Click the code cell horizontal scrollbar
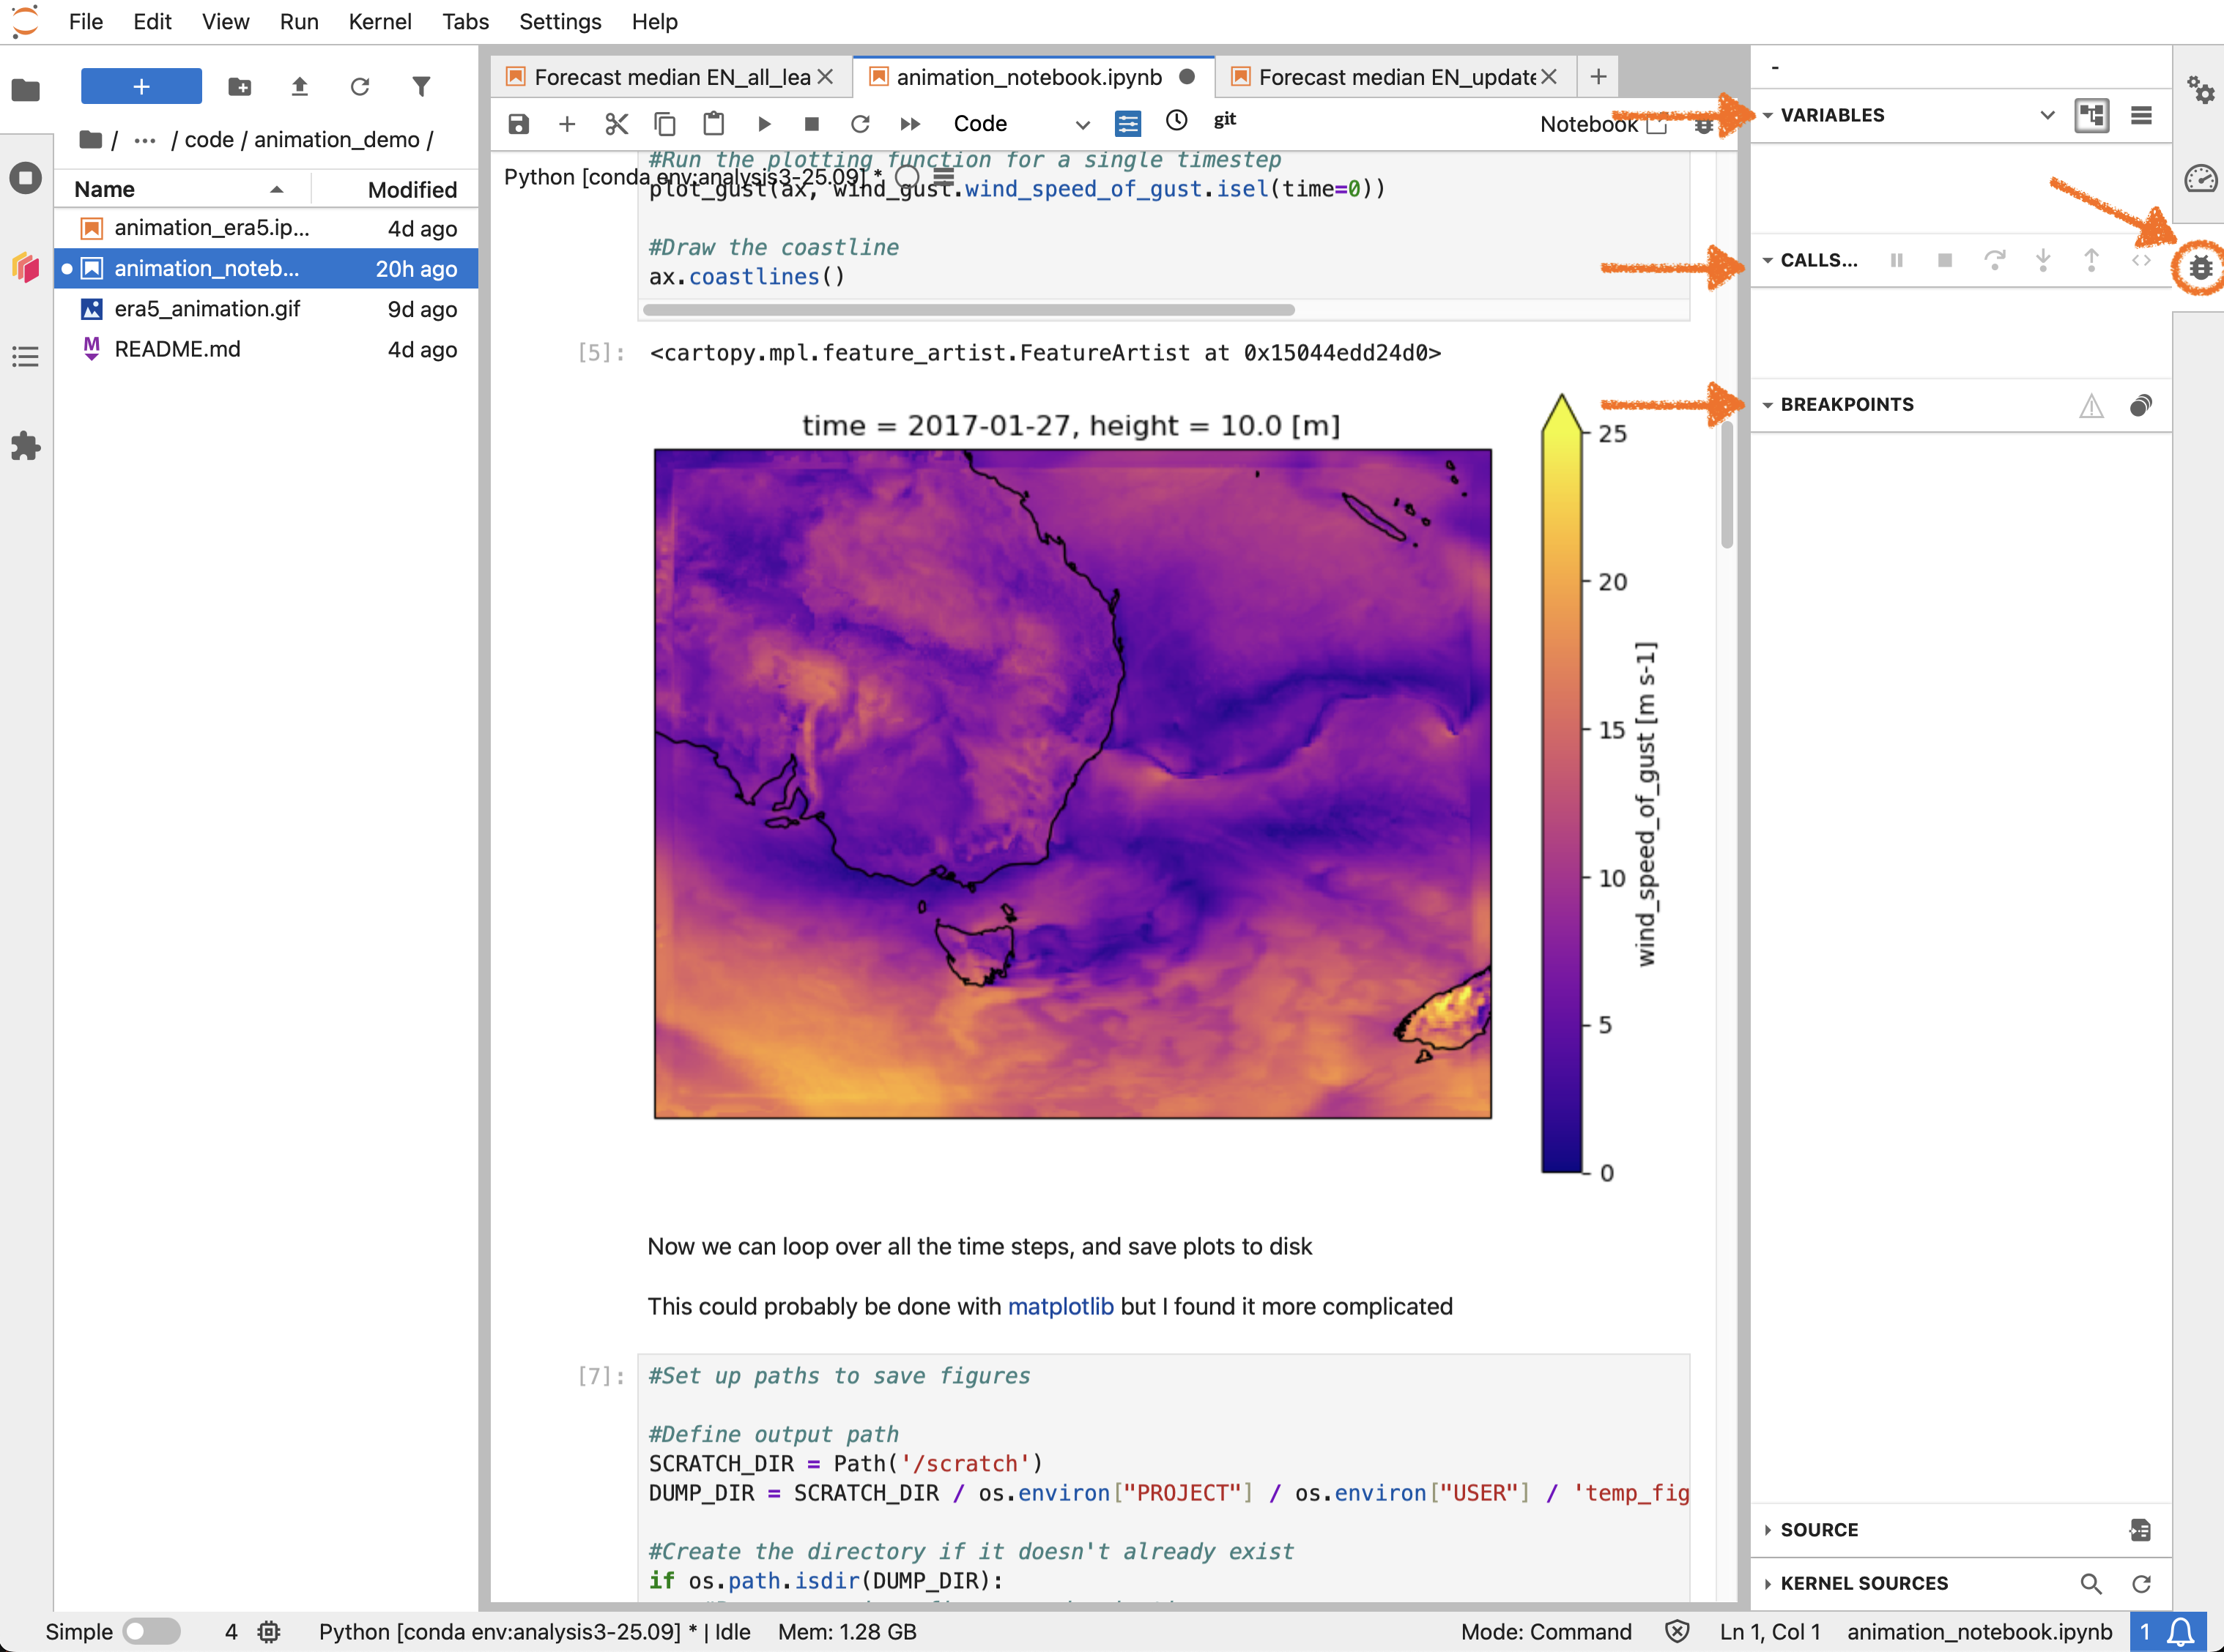Viewport: 2224px width, 1652px height. pyautogui.click(x=968, y=310)
